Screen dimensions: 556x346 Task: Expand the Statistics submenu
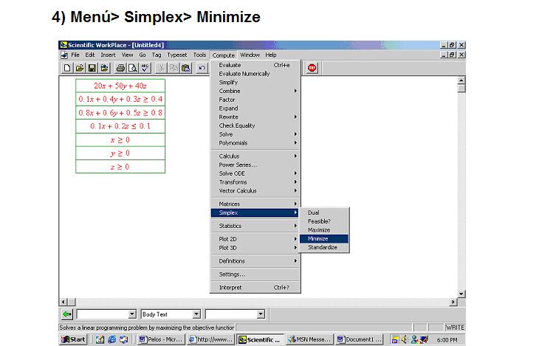click(x=255, y=226)
